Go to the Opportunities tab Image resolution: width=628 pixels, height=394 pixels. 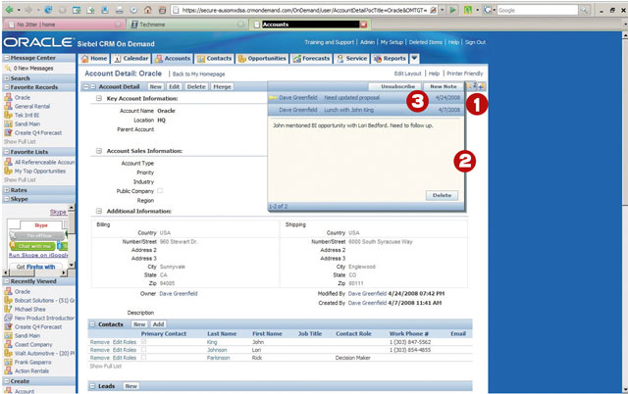262,59
